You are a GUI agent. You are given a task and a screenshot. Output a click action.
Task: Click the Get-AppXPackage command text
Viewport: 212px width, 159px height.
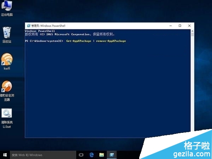point(79,41)
